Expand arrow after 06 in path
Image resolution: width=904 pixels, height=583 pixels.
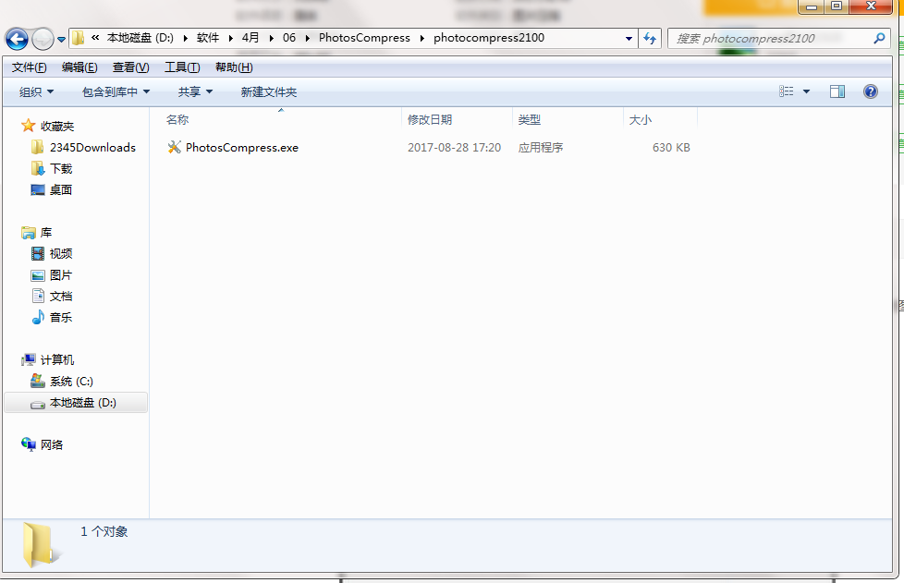tap(307, 38)
